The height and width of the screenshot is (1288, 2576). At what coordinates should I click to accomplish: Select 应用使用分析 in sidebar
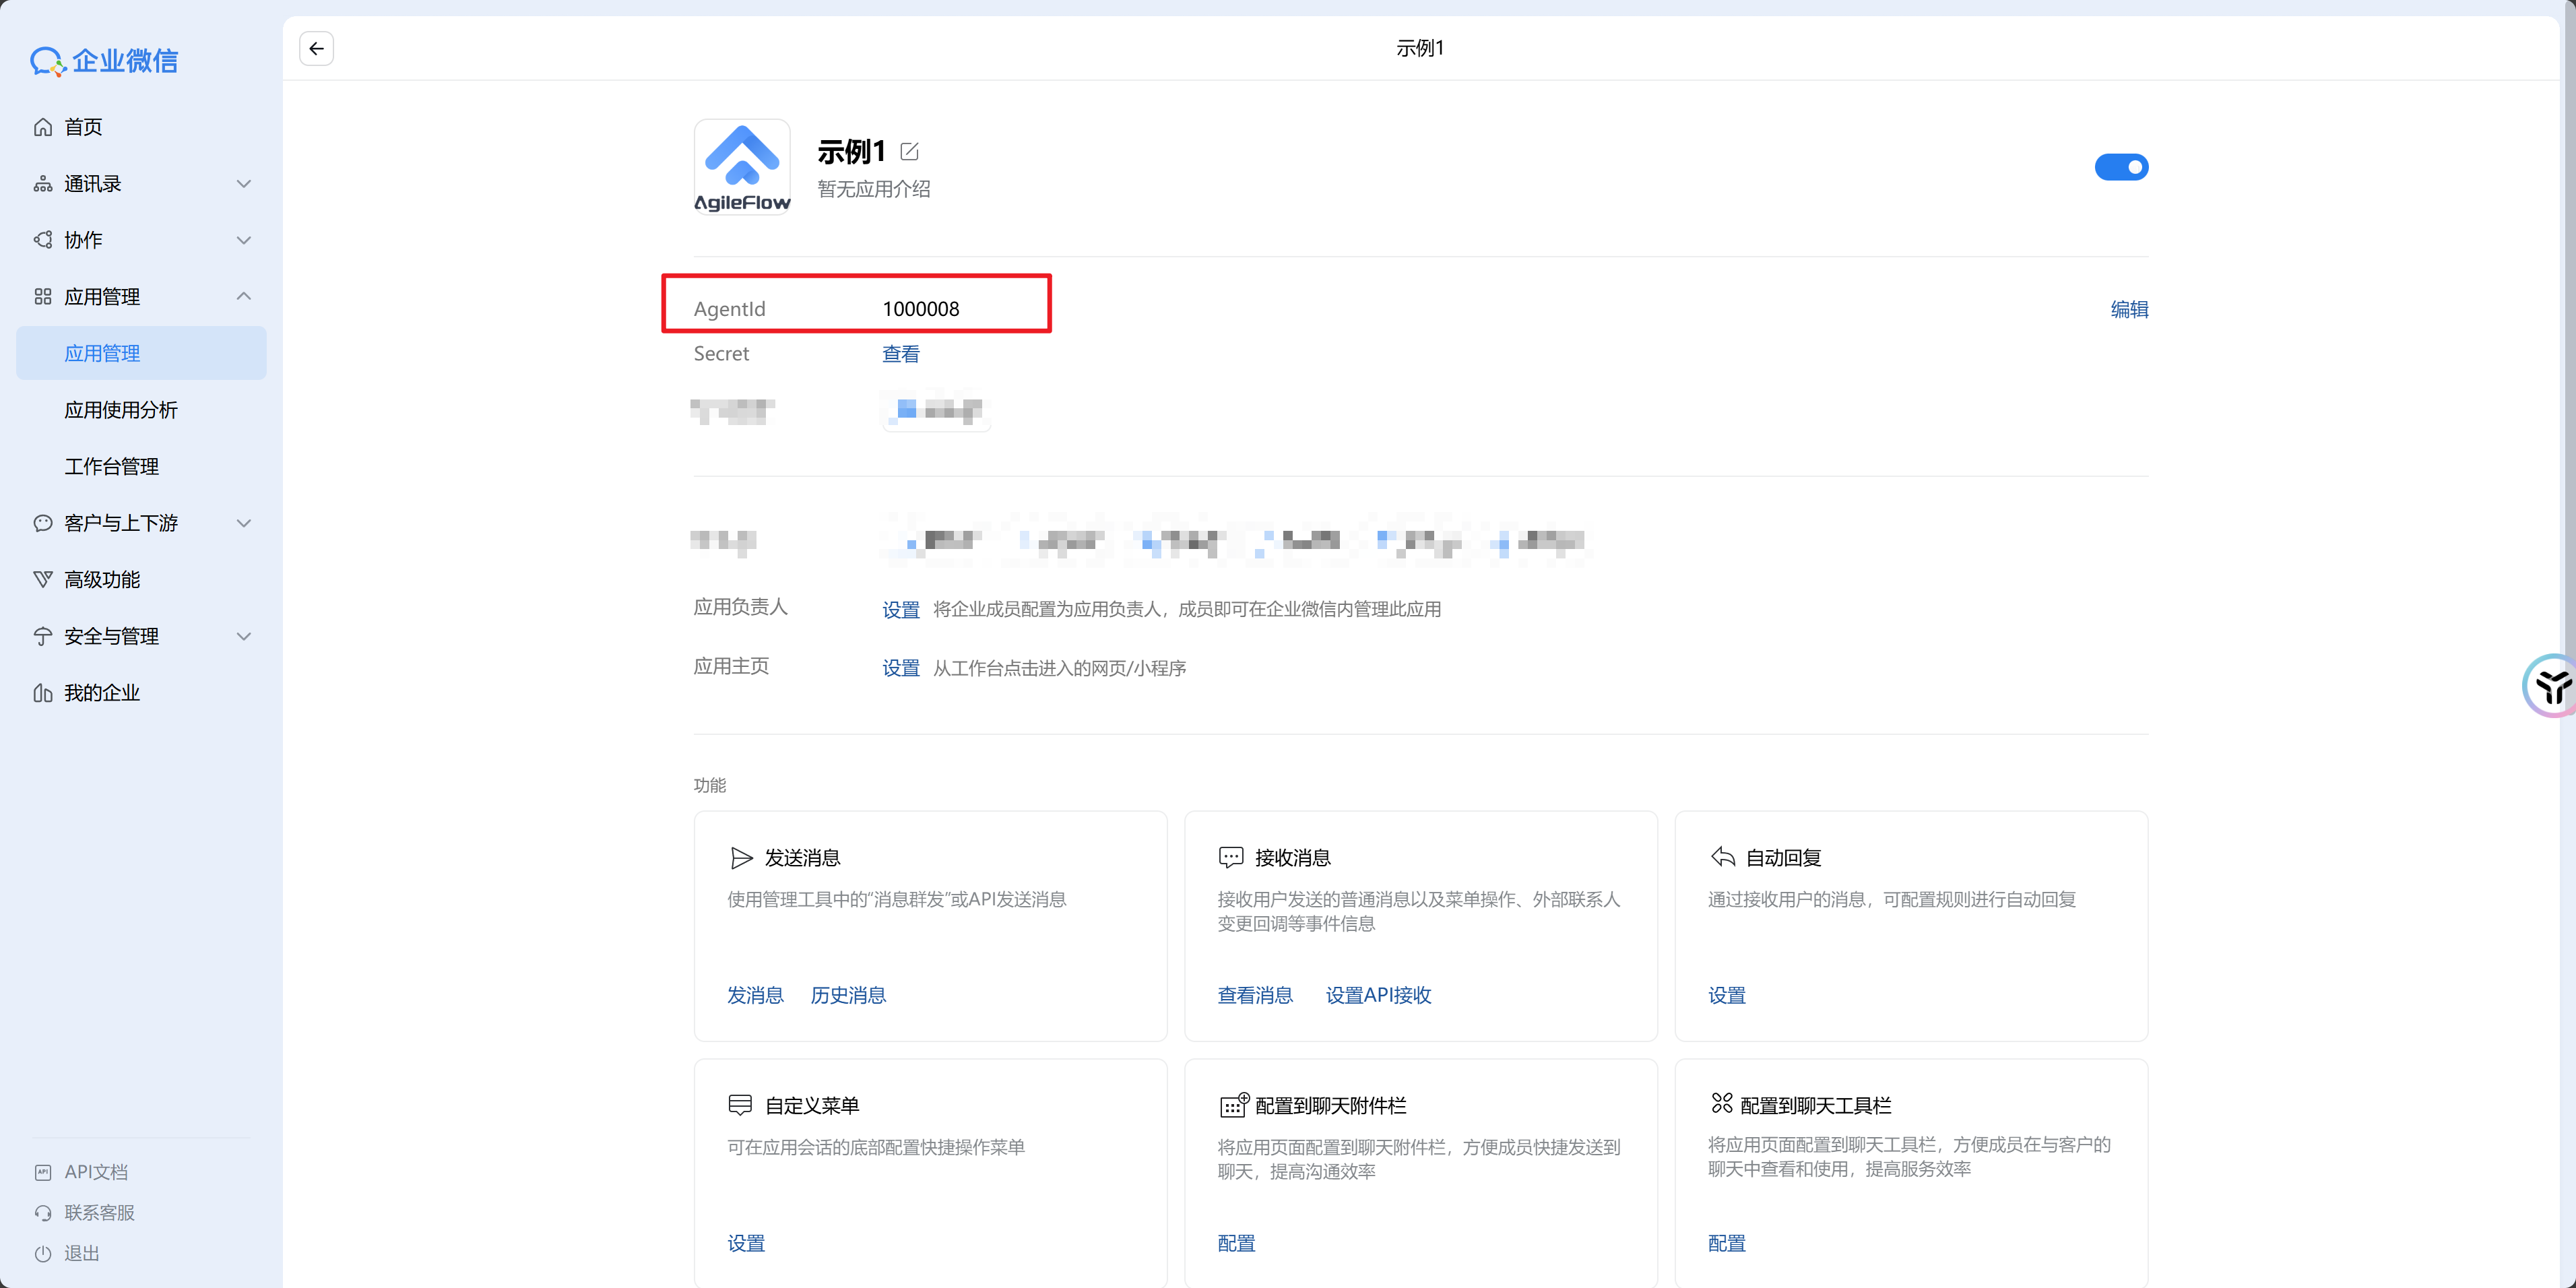(121, 410)
